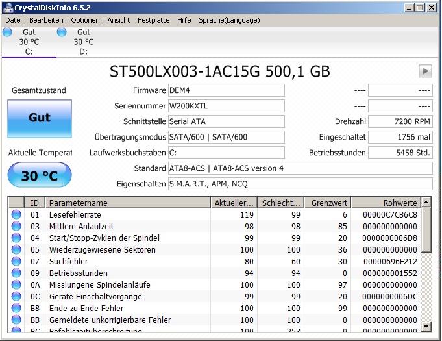Image resolution: width=442 pixels, height=341 pixels.
Task: Click status orb for Suchfehler row
Action: (x=16, y=262)
